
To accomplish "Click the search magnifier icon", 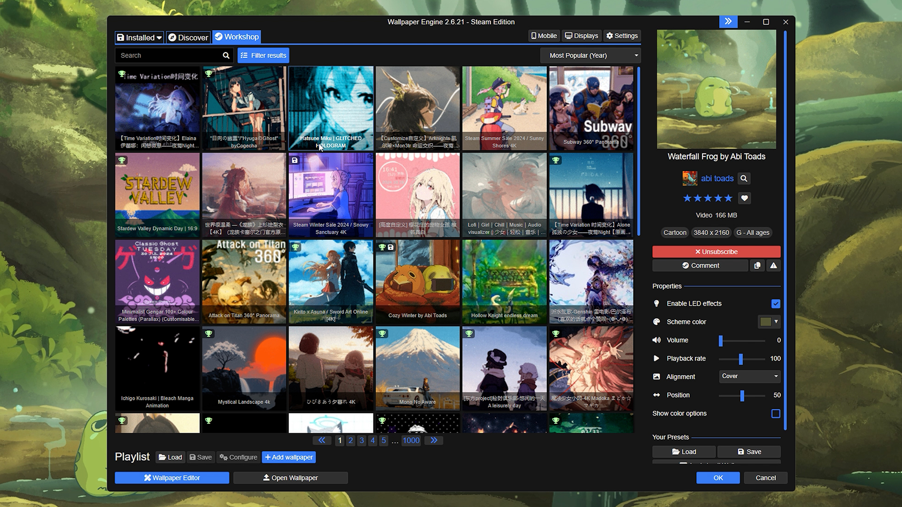I will [226, 55].
